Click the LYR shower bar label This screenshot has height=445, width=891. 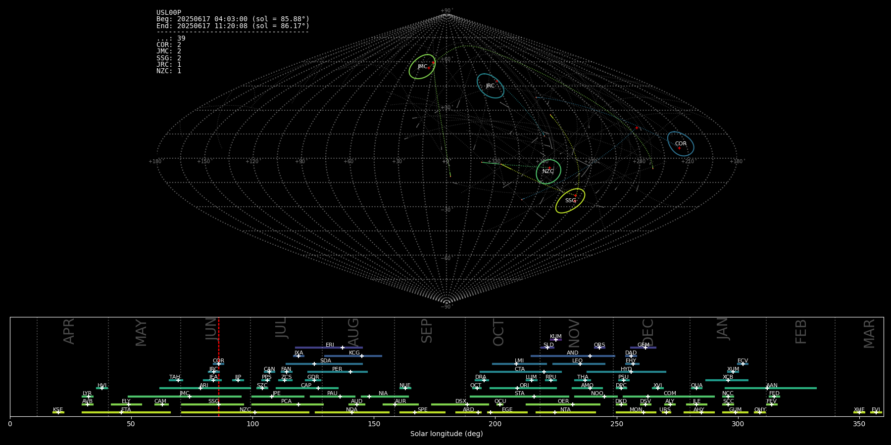click(87, 394)
